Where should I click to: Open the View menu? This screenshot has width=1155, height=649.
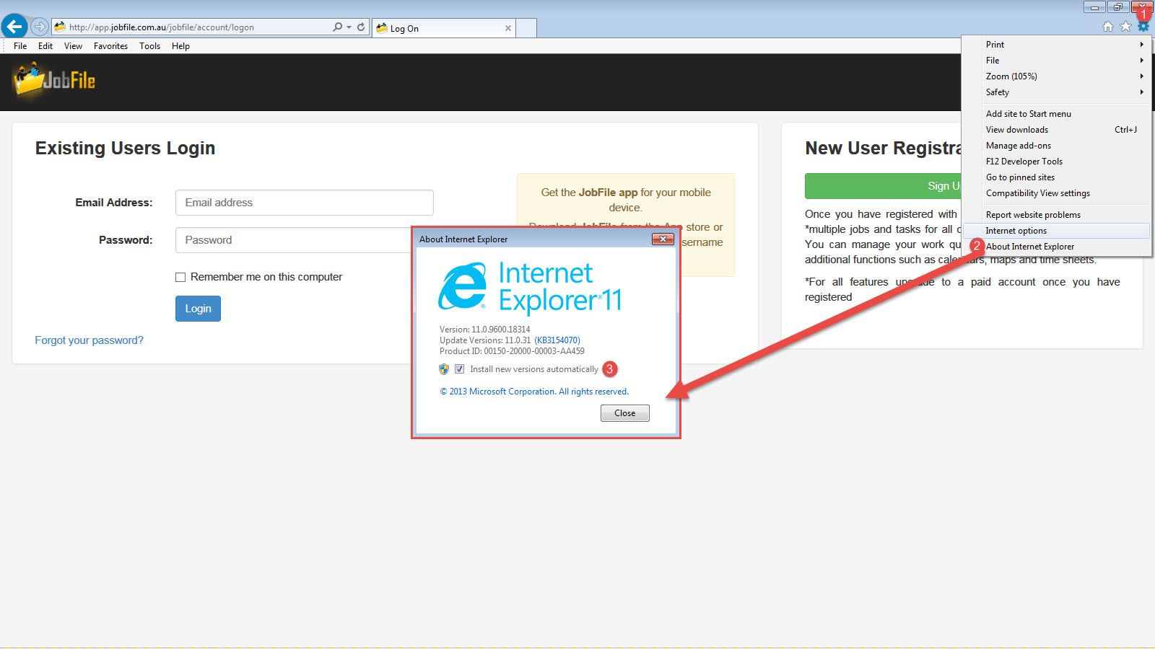pyautogui.click(x=73, y=46)
